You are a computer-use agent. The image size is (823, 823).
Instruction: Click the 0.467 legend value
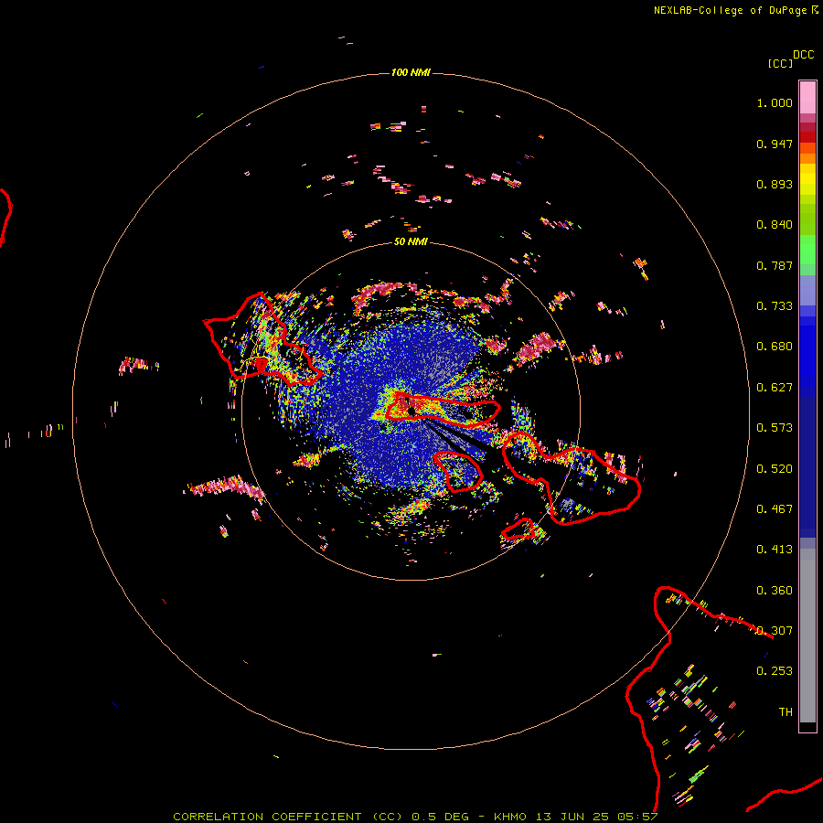click(775, 509)
